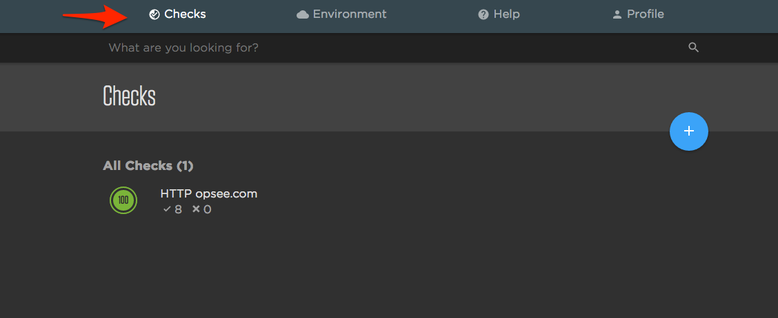The height and width of the screenshot is (318, 778).
Task: Click the Help question mark icon
Action: coord(483,14)
